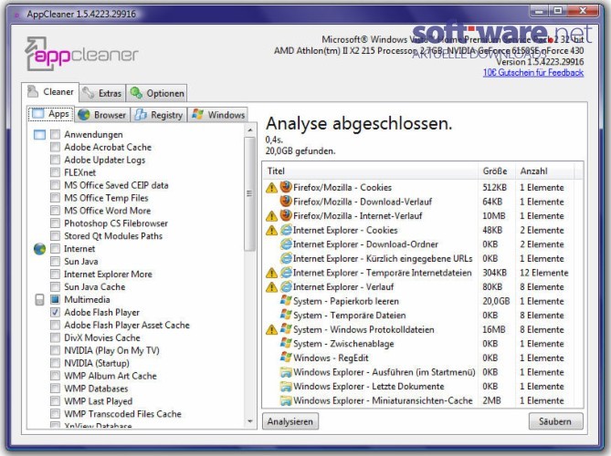Check DivX Movies Cache
611x456 pixels.
pos(56,337)
